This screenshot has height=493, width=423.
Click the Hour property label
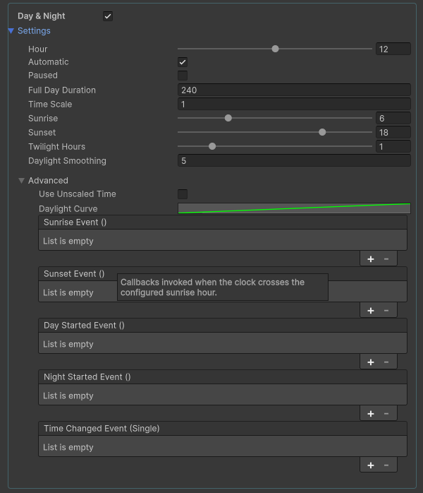[x=37, y=49]
